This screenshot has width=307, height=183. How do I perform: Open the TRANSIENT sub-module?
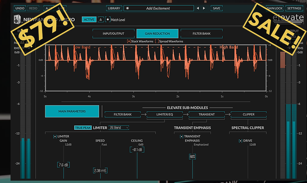(x=207, y=114)
